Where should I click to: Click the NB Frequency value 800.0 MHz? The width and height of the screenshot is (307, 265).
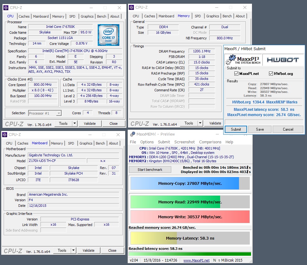(225, 38)
